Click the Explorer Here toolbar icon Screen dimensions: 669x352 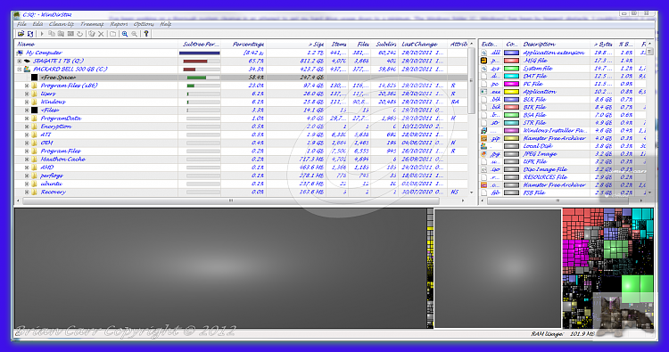(x=61, y=34)
